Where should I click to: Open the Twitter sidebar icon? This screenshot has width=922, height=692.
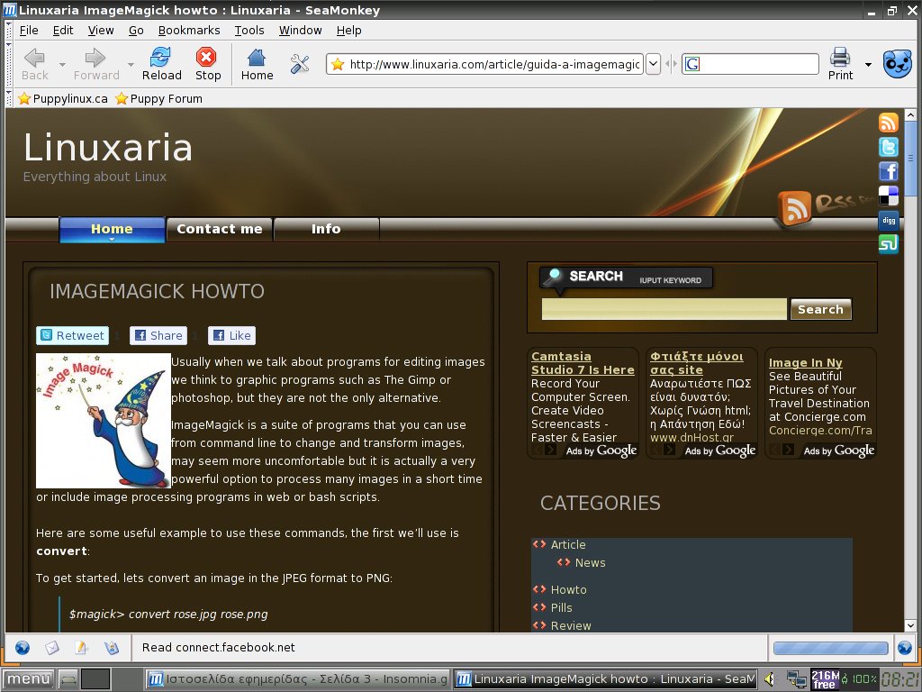click(889, 147)
